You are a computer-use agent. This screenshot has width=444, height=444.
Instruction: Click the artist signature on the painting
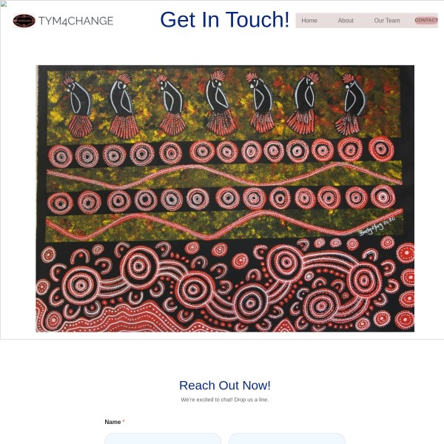377,226
